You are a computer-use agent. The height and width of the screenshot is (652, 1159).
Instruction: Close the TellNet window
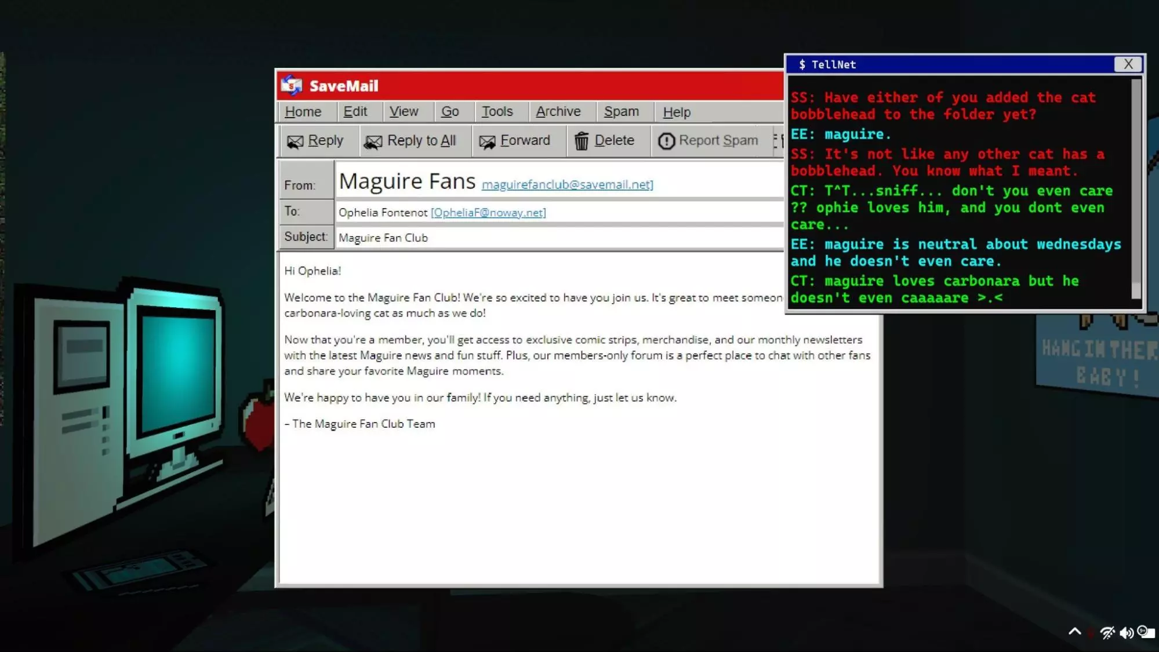tap(1128, 64)
